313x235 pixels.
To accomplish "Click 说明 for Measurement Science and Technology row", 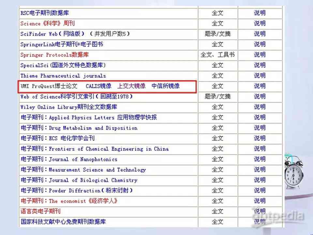I will pyautogui.click(x=260, y=170).
